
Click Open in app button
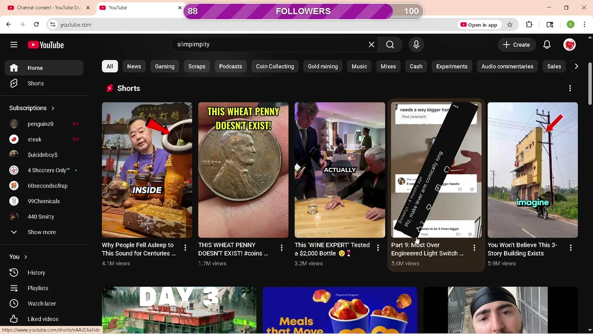coord(479,25)
